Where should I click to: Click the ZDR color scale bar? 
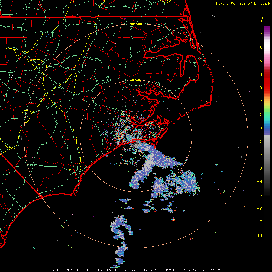pos(267,134)
